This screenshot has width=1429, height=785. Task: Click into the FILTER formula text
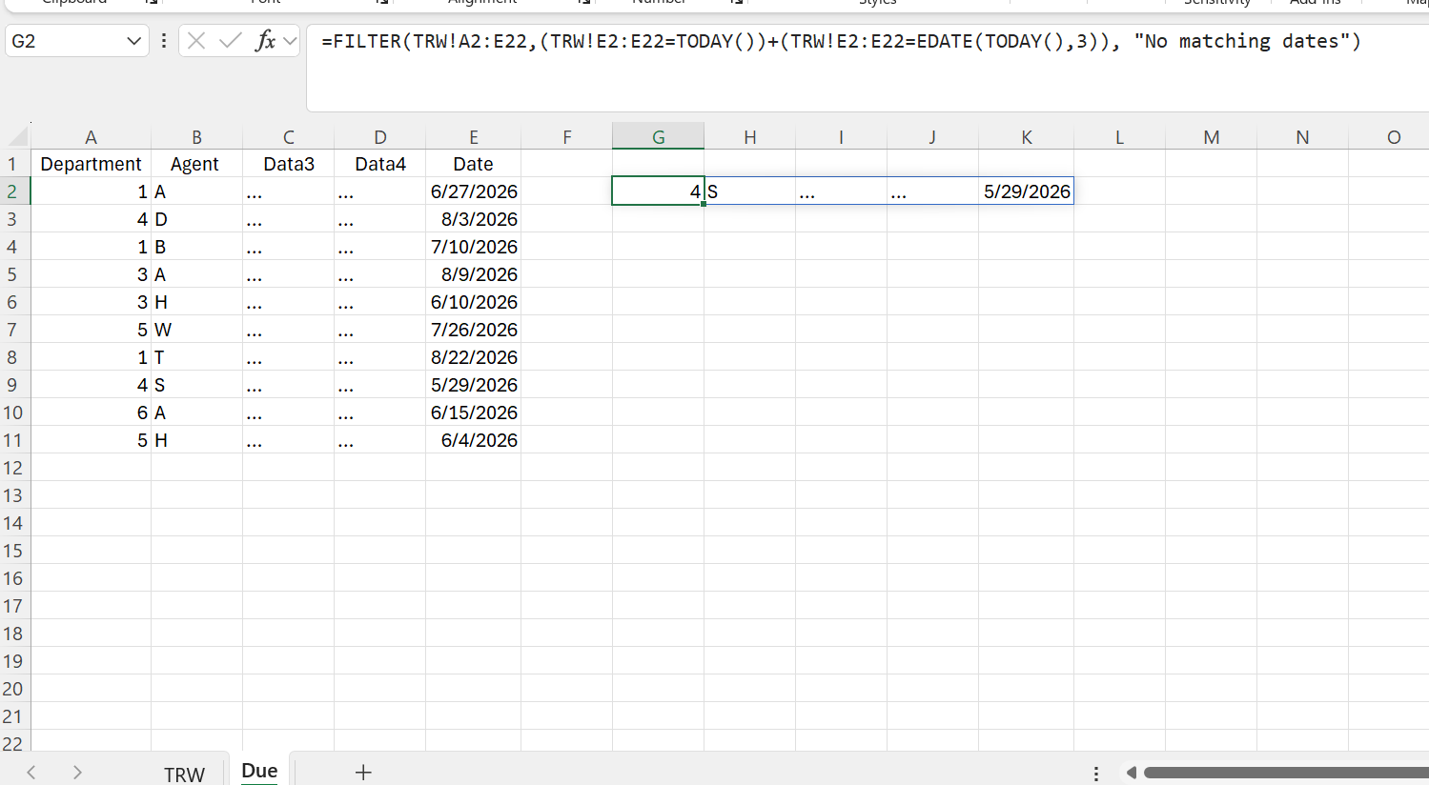pyautogui.click(x=840, y=42)
